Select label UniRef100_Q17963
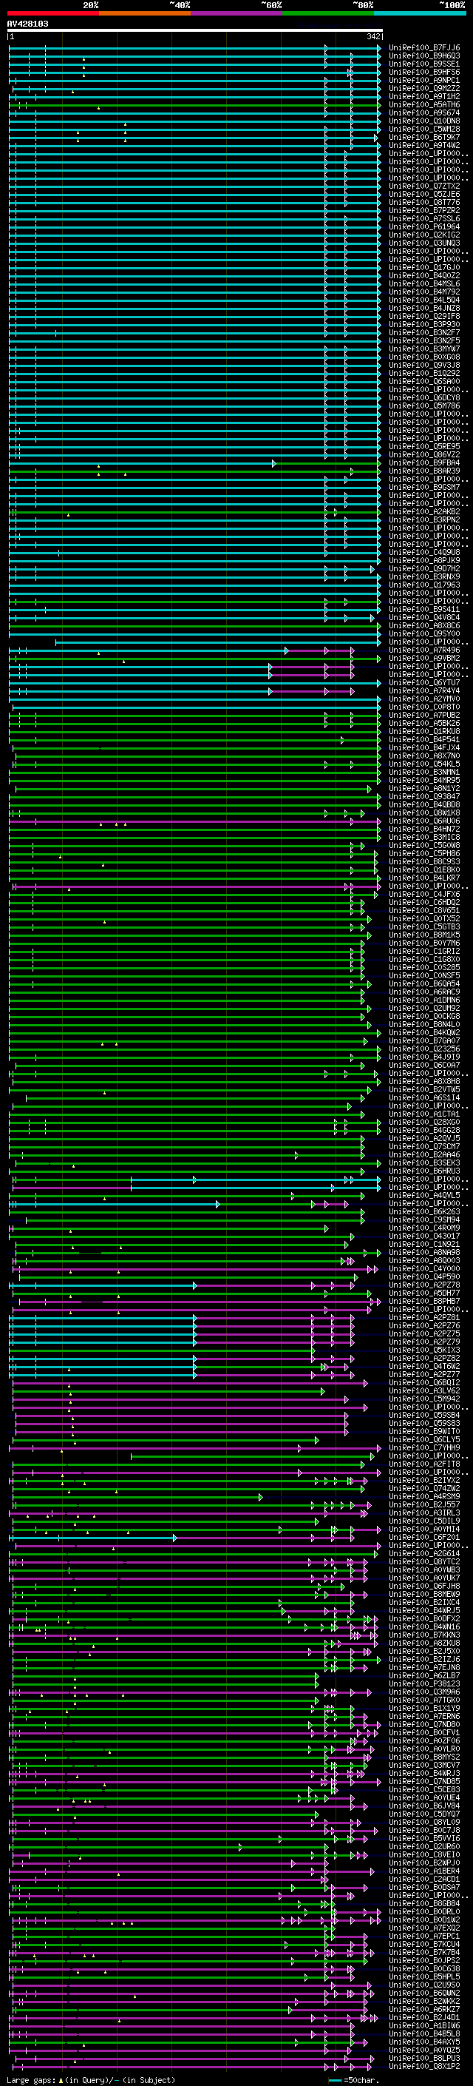This screenshot has height=2086, width=473. pyautogui.click(x=424, y=585)
